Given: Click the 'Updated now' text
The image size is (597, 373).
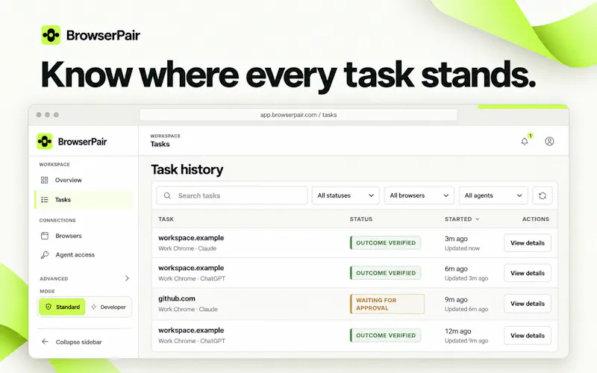Looking at the screenshot, I should 462,248.
